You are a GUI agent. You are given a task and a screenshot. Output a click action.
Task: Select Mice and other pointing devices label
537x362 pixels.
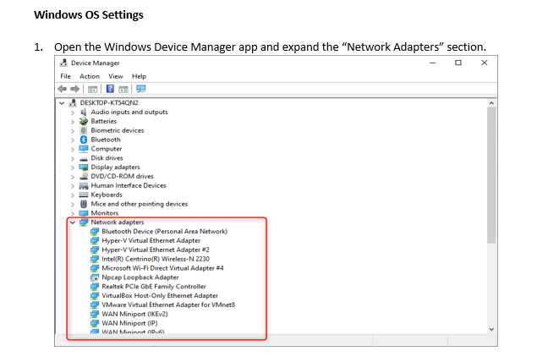(140, 204)
